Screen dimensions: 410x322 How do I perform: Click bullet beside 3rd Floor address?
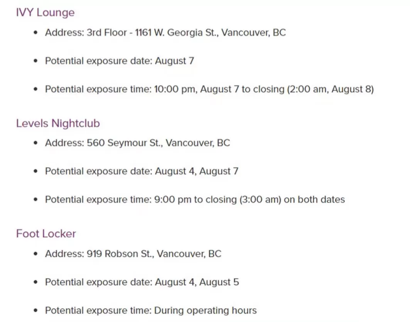tap(36, 32)
